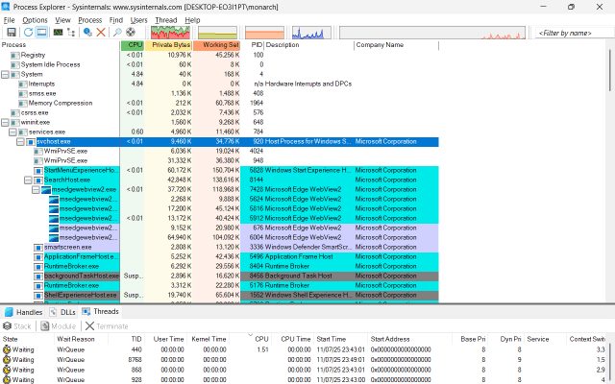
Task: Sort by the CPU column header
Action: pyautogui.click(x=133, y=45)
